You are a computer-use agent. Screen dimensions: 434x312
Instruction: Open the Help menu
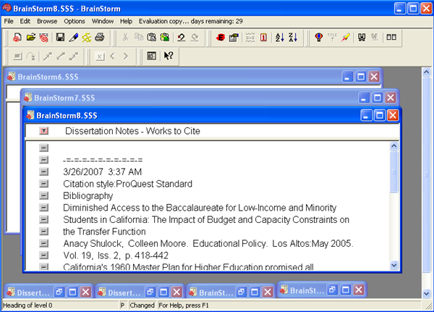pyautogui.click(x=126, y=21)
